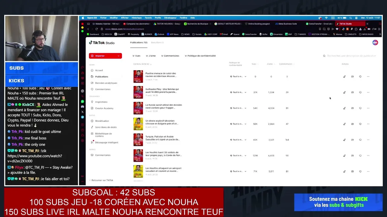The image size is (387, 217).
Task: Open the J'aime filter
Action: (151, 56)
